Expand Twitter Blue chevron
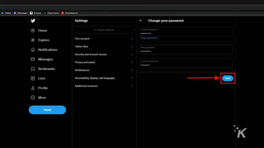The height and width of the screenshot is (148, 264). click(132, 47)
